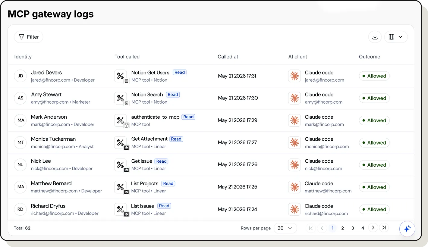
Task: Click Claude icon in Matthew's row
Action: (294, 187)
